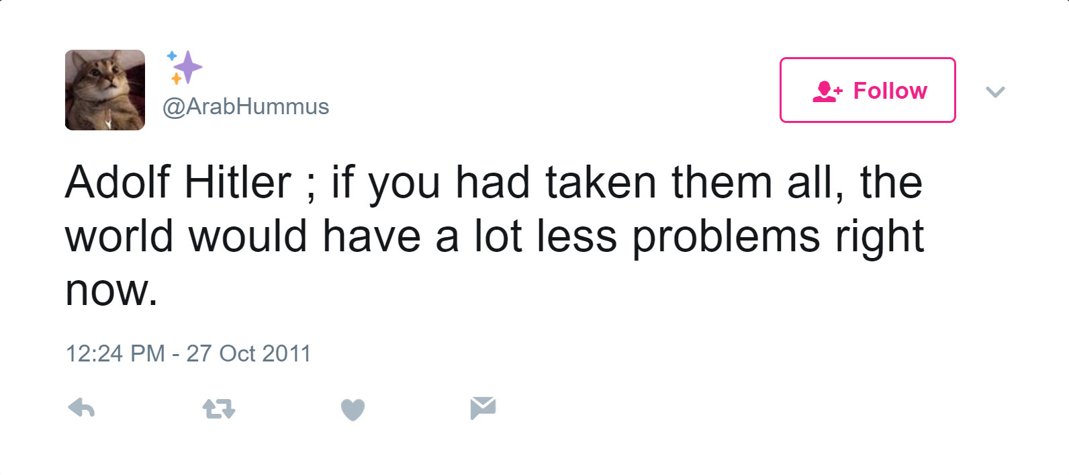Click the large purple sparkle emoji
The width and height of the screenshot is (1069, 475).
point(189,67)
